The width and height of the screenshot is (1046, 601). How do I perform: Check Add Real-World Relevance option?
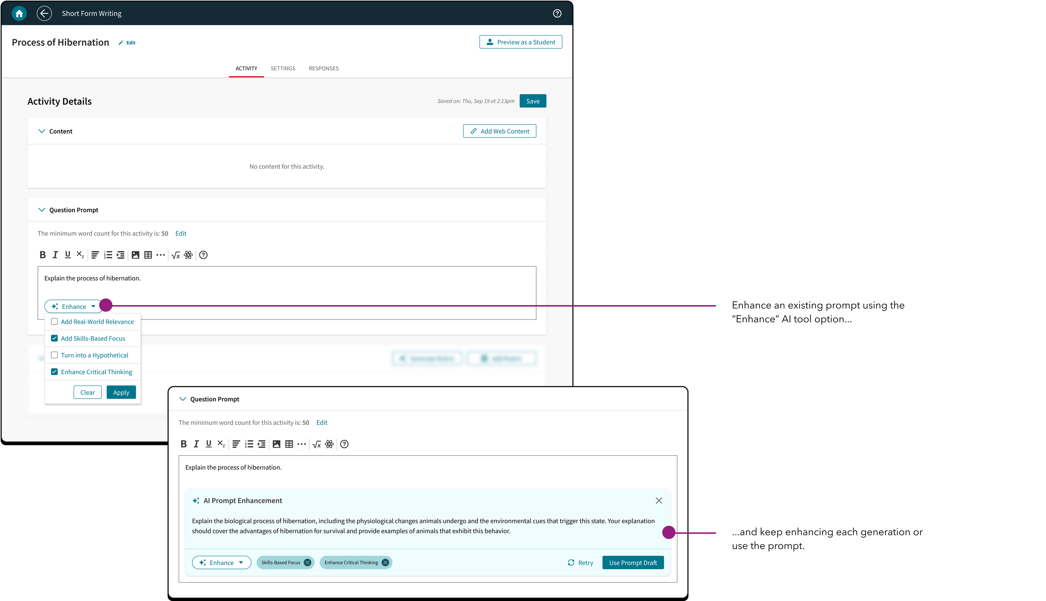54,321
